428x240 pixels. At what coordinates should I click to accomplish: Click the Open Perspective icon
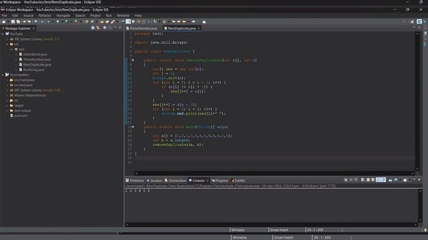click(412, 21)
